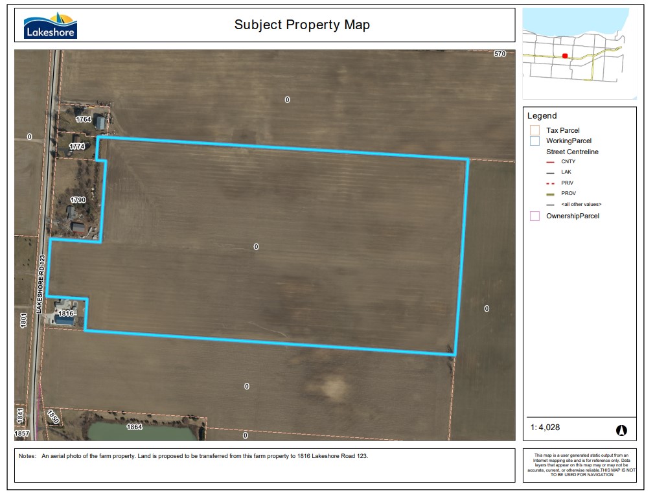Click the Lakeshore logo
Screen dimensions: 655x493
tap(50, 25)
